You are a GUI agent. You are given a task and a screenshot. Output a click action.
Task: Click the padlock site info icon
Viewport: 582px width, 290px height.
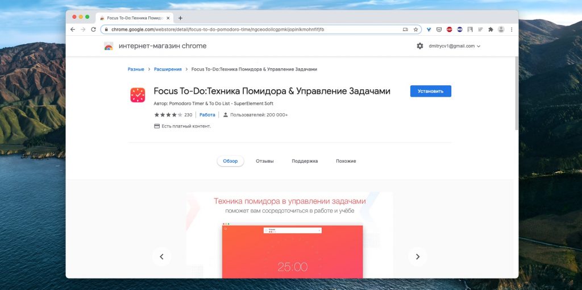tap(106, 30)
